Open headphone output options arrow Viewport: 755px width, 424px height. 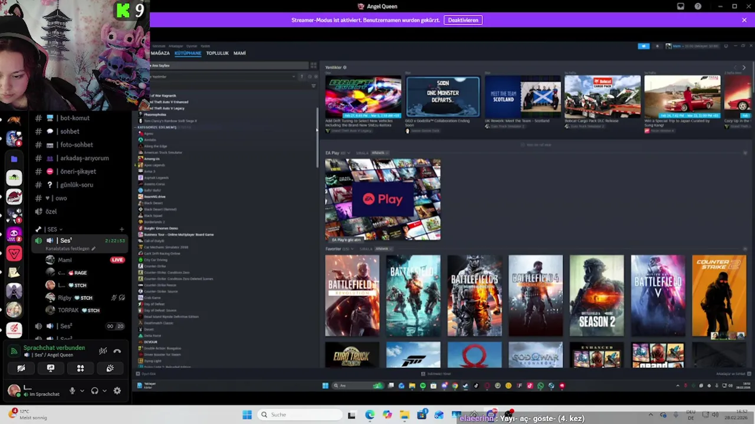(x=104, y=390)
